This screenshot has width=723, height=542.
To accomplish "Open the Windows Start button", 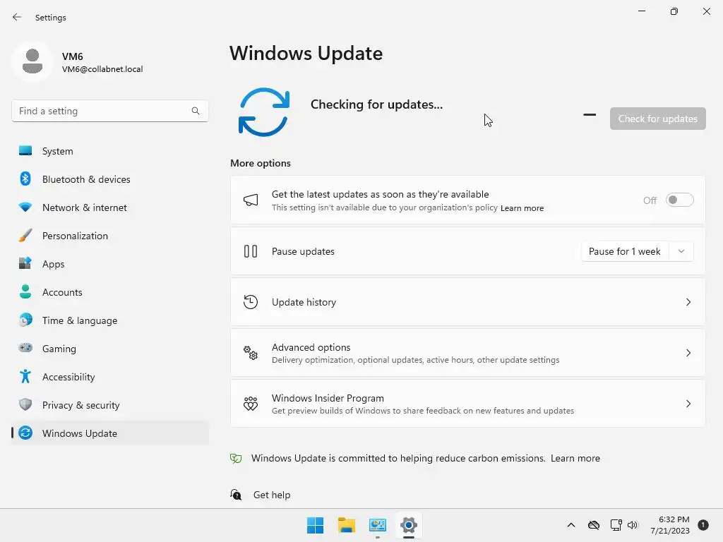I will (x=316, y=525).
